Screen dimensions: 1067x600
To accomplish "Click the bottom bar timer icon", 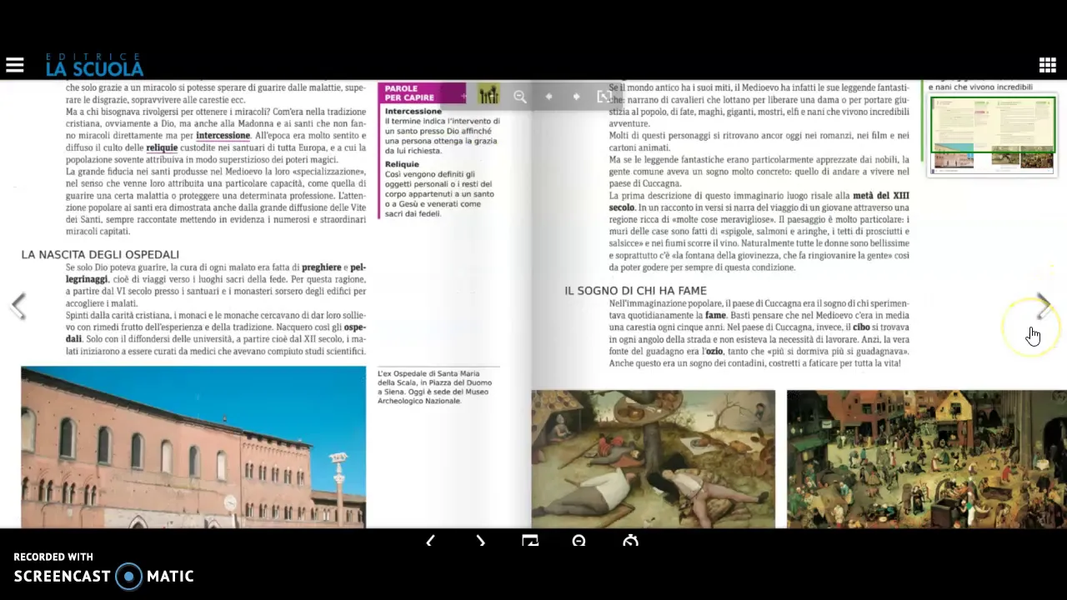I will (630, 541).
